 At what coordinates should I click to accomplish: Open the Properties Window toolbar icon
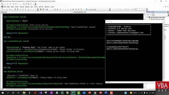79,9
